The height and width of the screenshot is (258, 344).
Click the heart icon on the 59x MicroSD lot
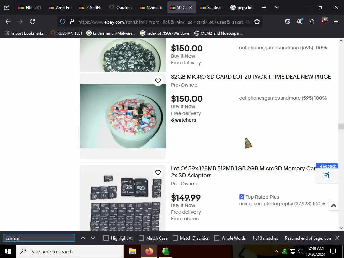[x=158, y=172]
